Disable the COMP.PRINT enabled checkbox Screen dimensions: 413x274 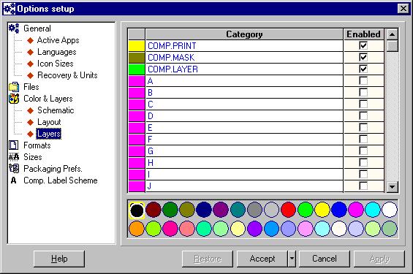click(363, 45)
